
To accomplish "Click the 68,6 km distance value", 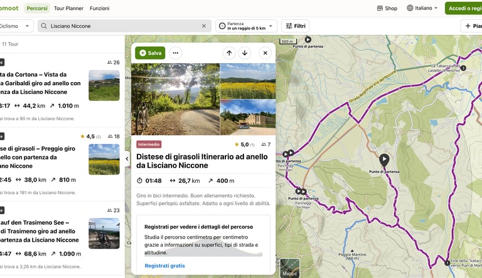I will click(35, 254).
